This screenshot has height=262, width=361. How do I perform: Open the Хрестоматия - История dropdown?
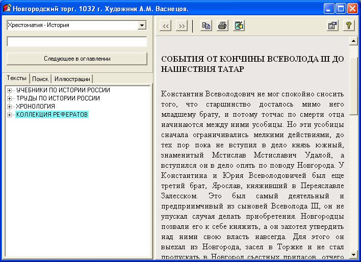pyautogui.click(x=142, y=25)
